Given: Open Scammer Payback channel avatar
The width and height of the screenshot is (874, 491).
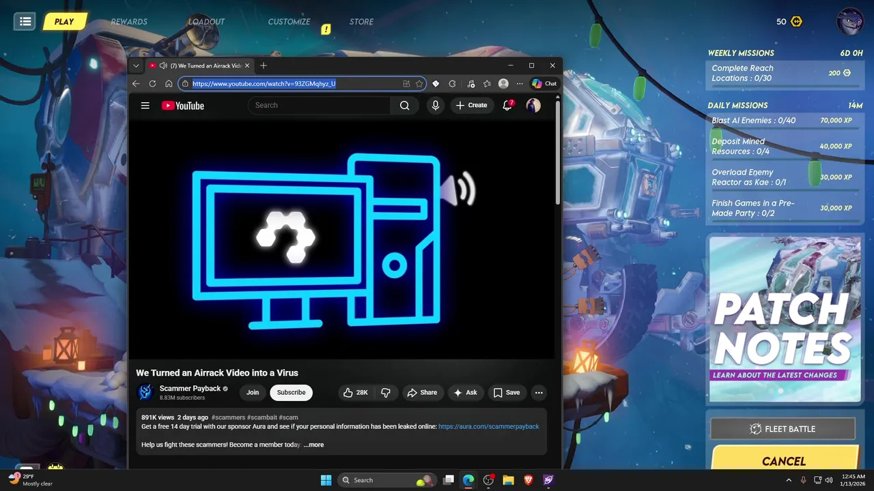Looking at the screenshot, I should (x=145, y=392).
